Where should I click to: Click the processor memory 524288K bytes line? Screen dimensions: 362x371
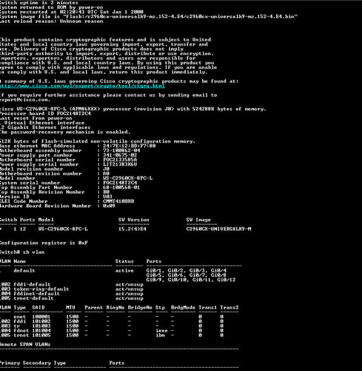(133, 109)
